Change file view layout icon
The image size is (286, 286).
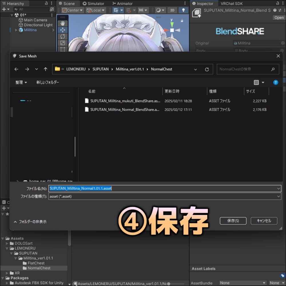click(256, 83)
